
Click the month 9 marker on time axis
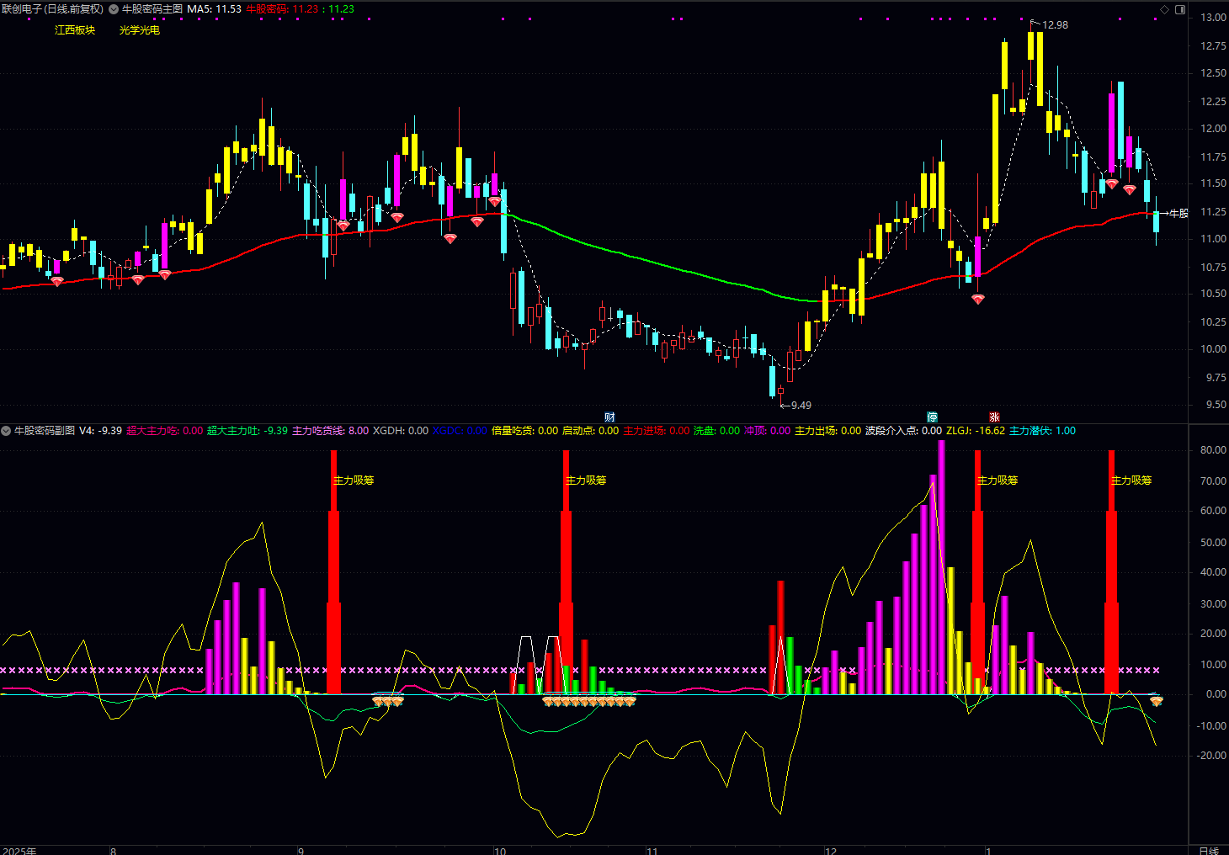coord(301,851)
